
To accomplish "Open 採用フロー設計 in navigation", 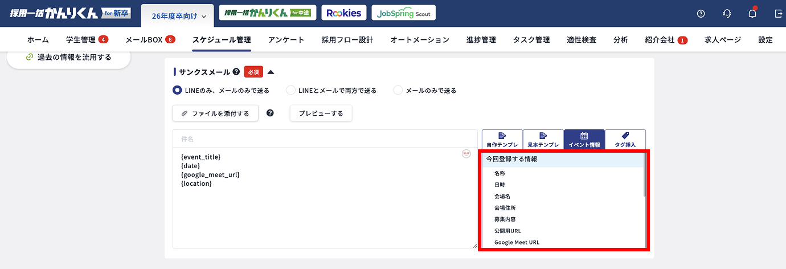I will tap(347, 40).
